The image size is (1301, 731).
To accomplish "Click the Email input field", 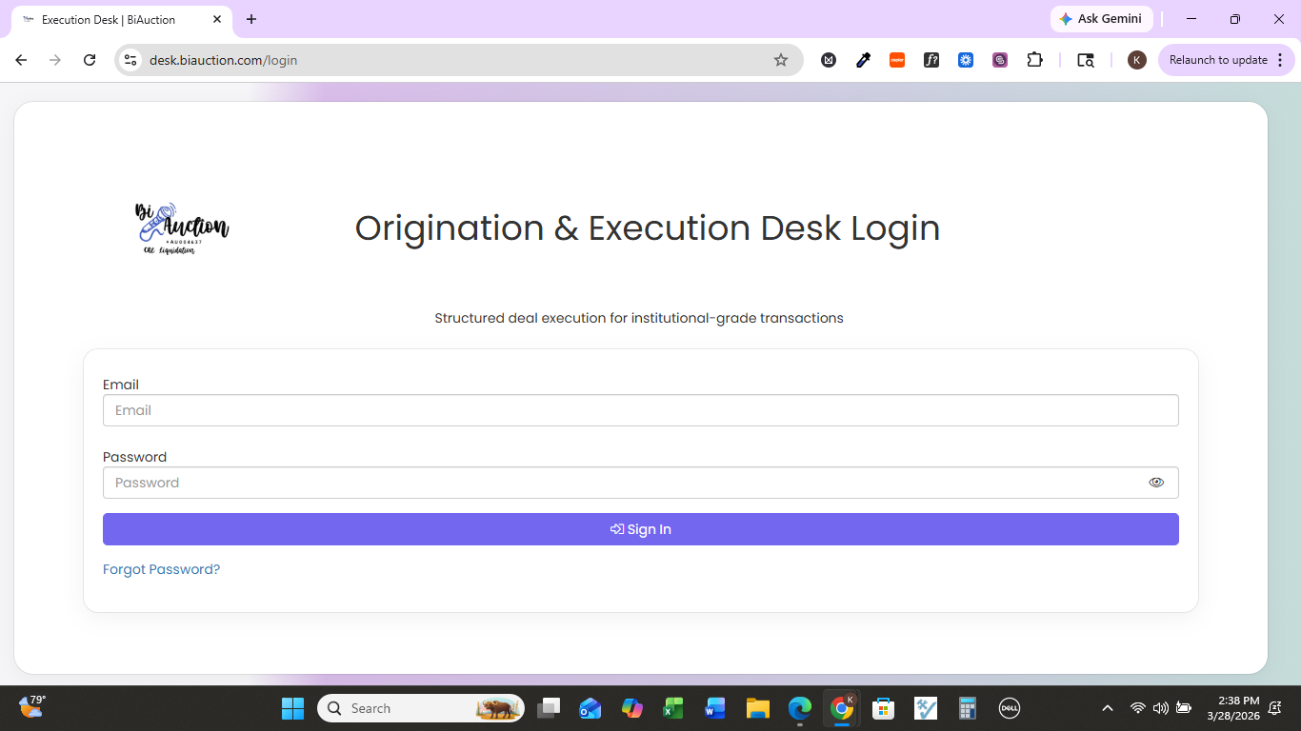I will pos(641,410).
